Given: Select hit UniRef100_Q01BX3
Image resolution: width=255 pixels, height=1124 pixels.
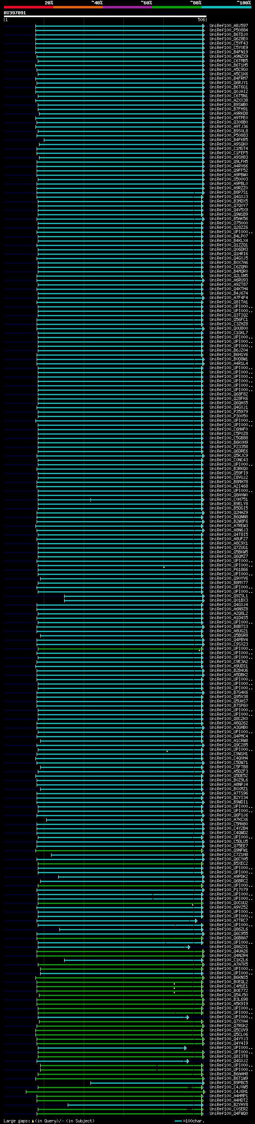Looking at the screenshot, I should [228, 600].
